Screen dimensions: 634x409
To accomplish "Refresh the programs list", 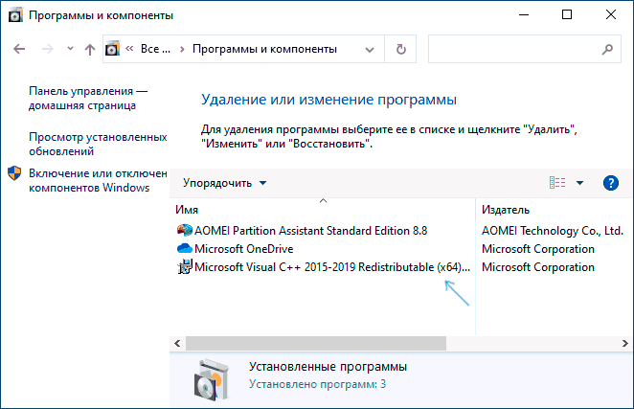I will point(400,50).
